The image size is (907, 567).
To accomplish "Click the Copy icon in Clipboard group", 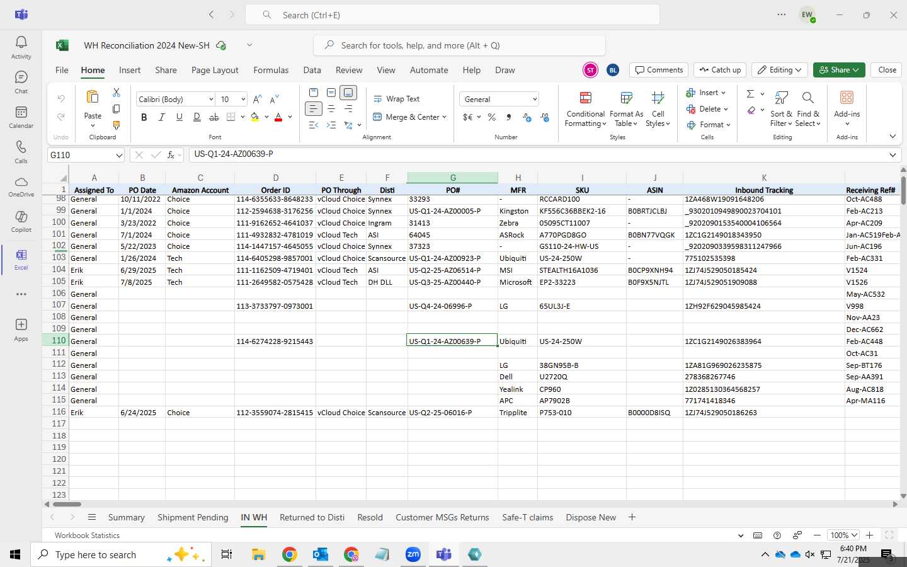I will (117, 109).
